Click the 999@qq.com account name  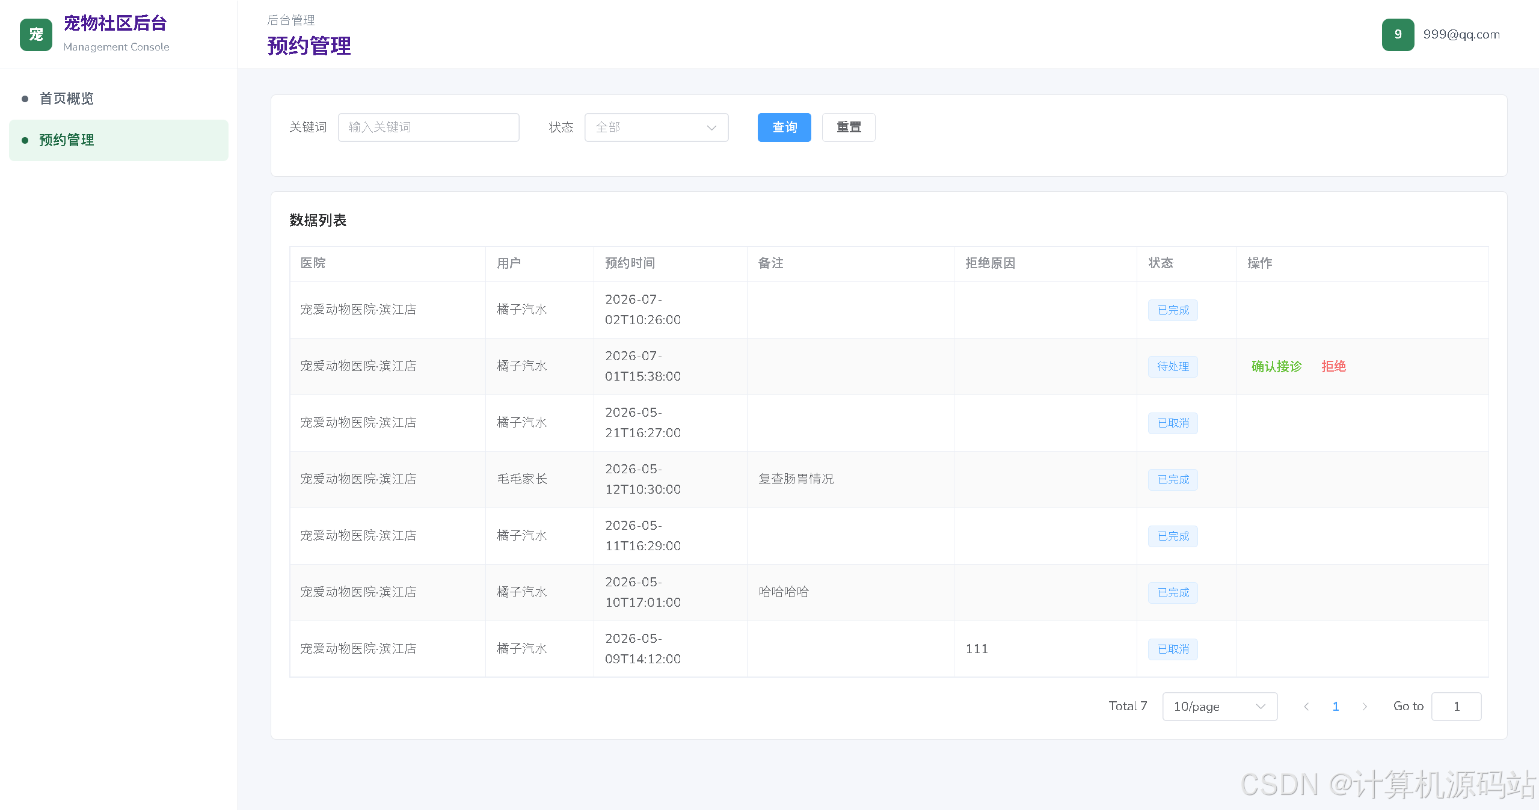coord(1461,35)
